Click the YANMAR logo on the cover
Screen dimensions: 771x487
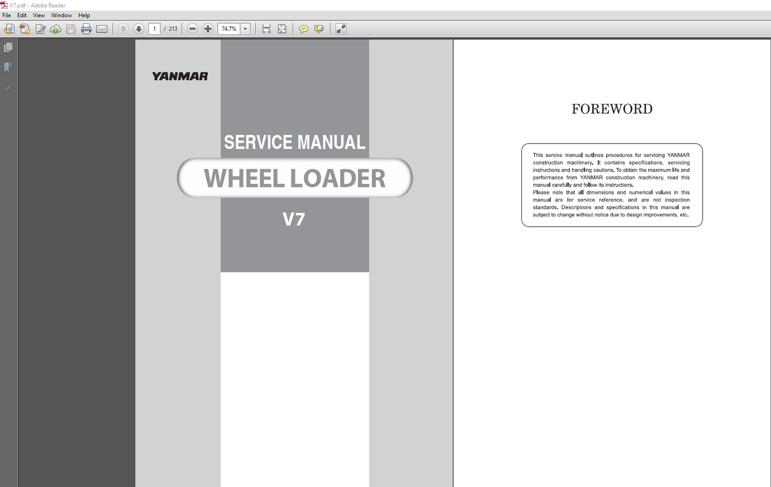(x=180, y=76)
